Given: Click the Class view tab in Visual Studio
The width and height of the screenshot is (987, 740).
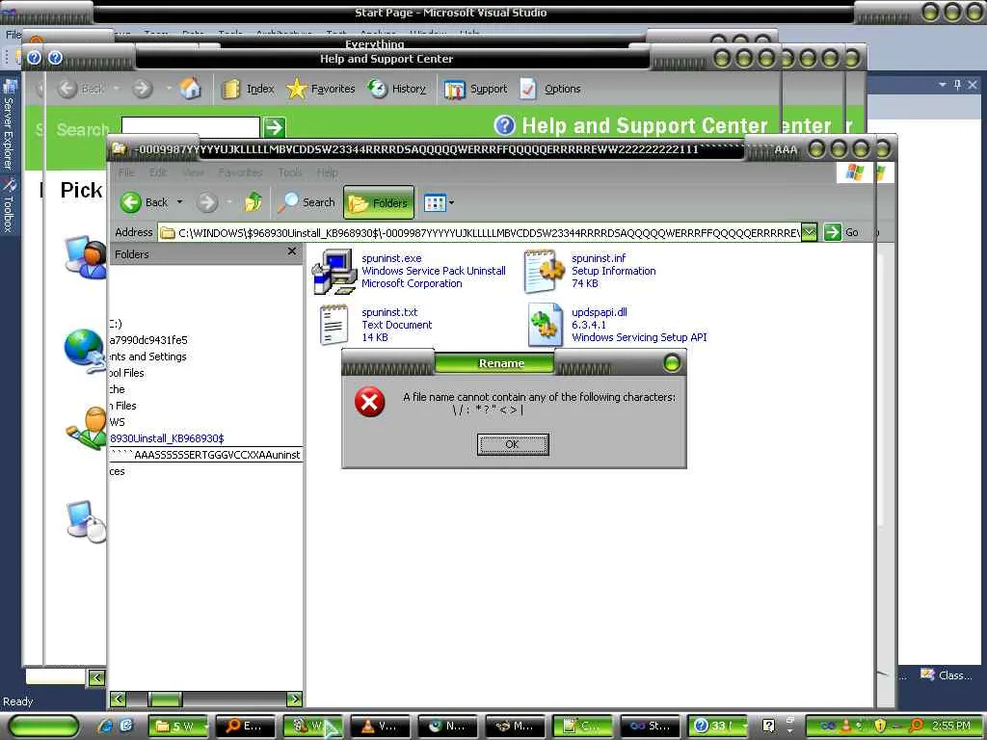Looking at the screenshot, I should tap(946, 675).
